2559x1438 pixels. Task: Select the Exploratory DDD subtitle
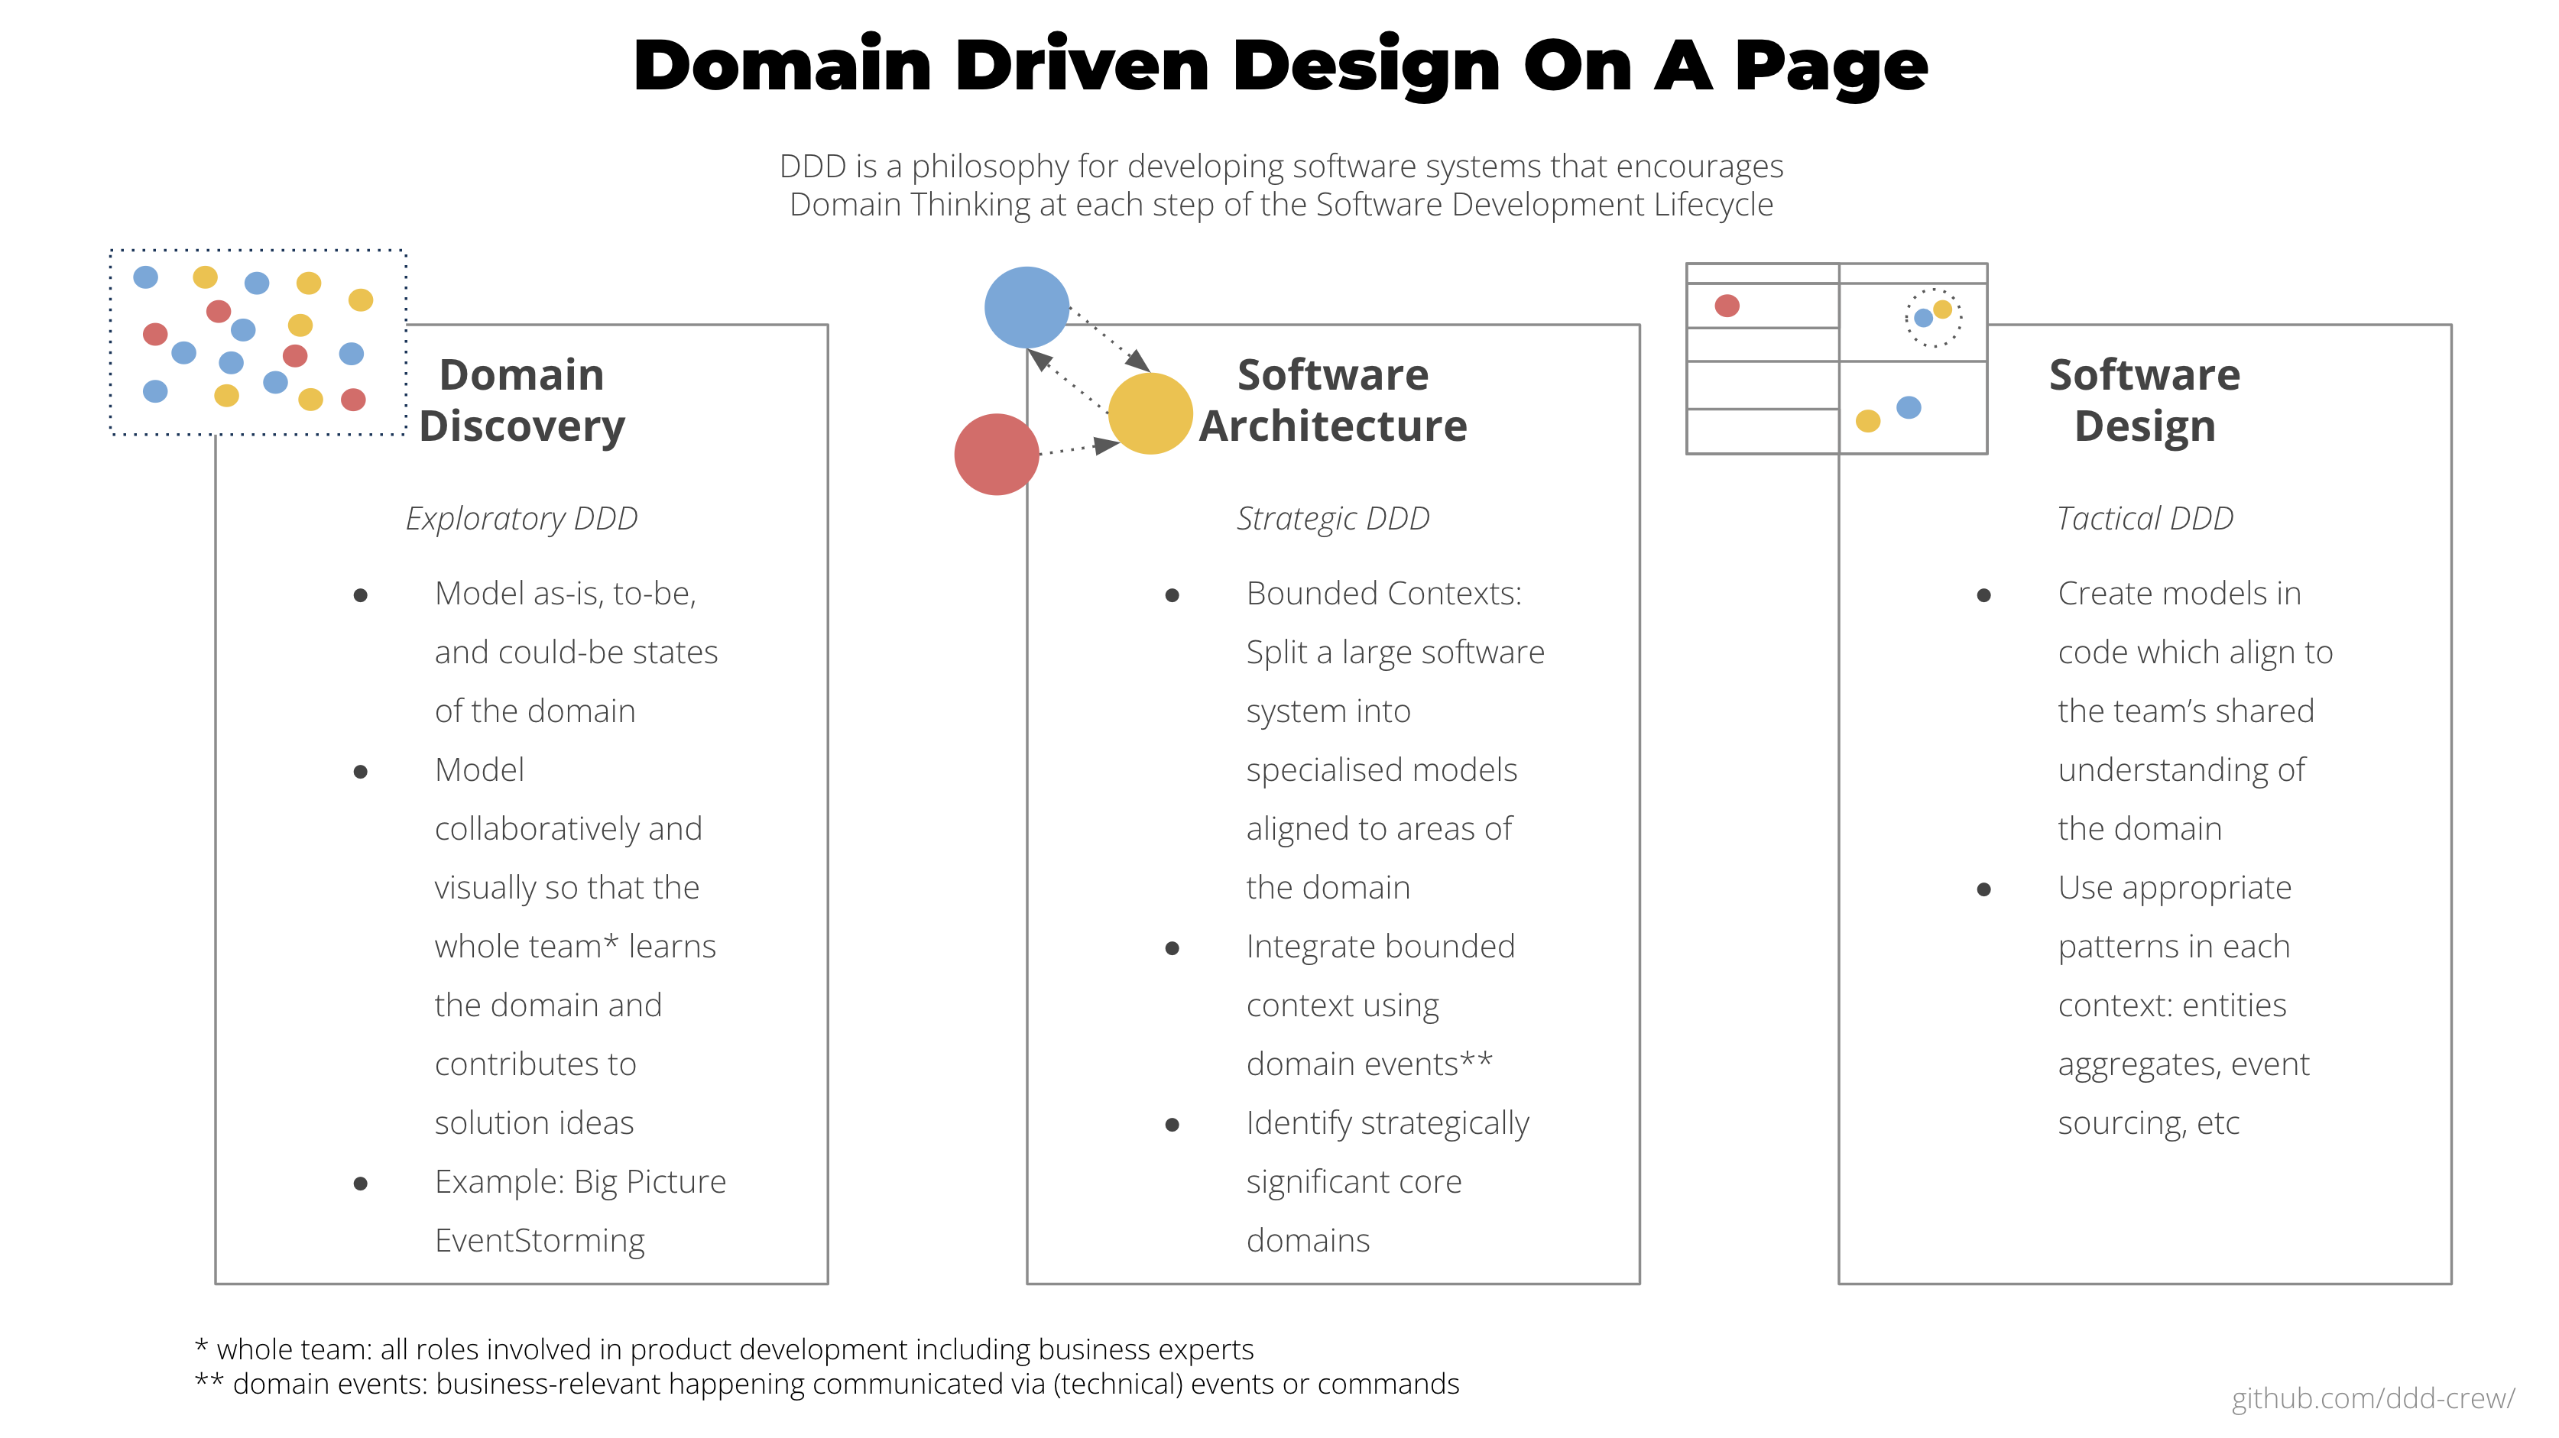[521, 518]
